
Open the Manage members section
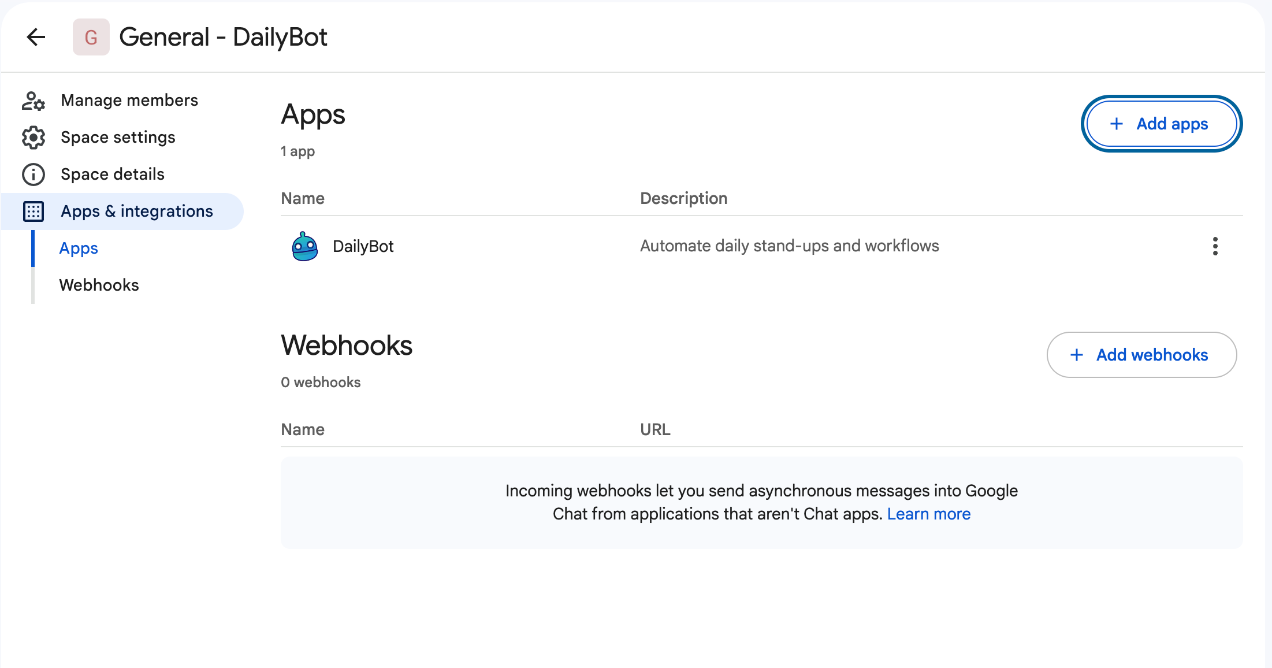129,101
